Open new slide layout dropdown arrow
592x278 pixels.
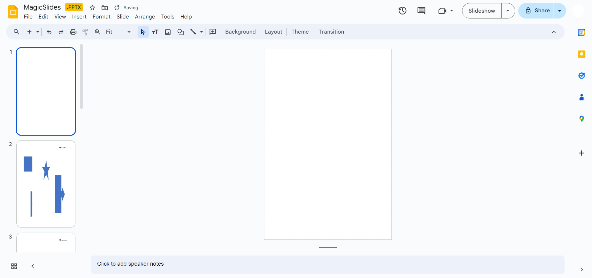pyautogui.click(x=38, y=32)
